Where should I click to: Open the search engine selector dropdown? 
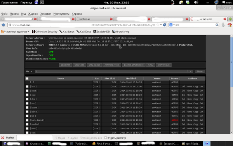point(172,25)
